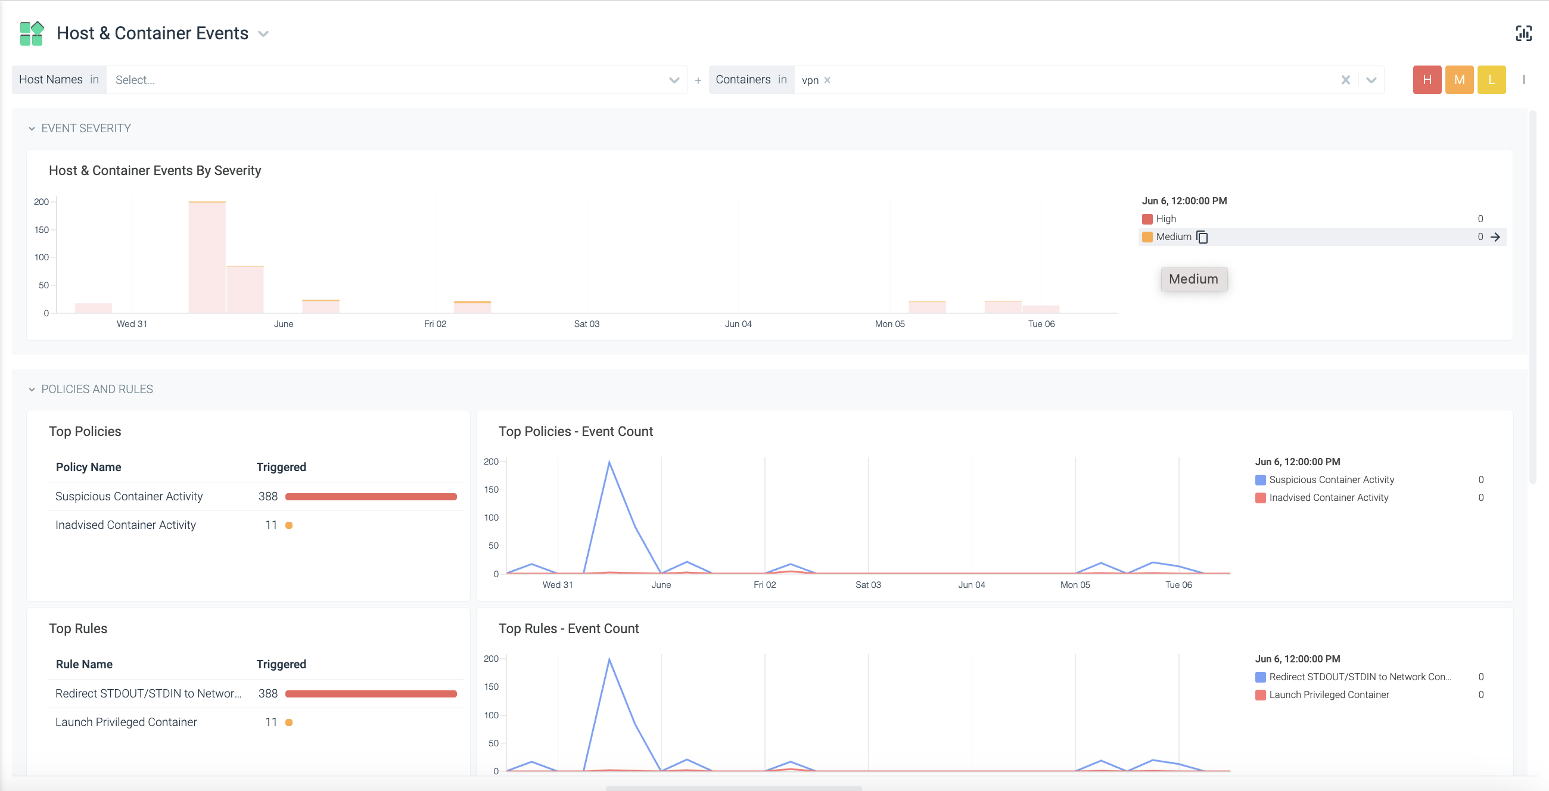Open the scan/capture icon top right
This screenshot has height=791, width=1549.
click(1523, 33)
